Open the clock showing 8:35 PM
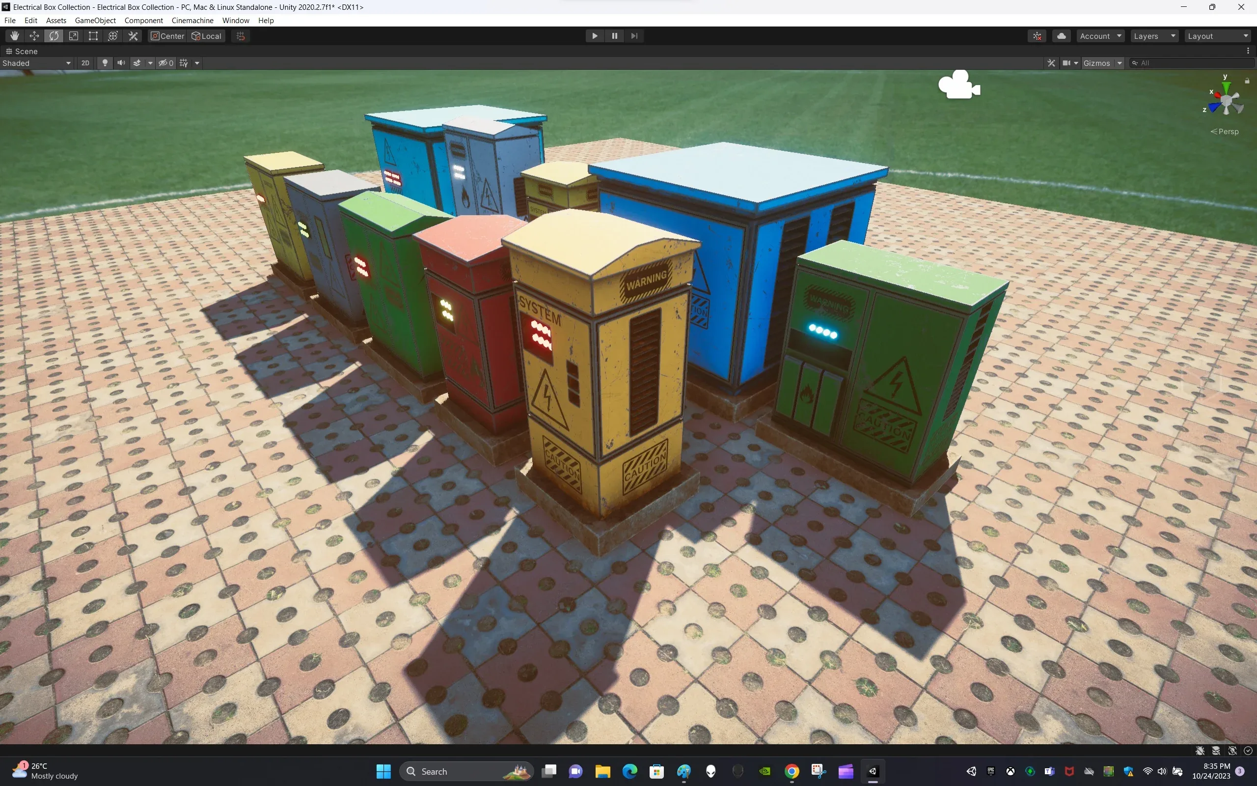 1212,771
